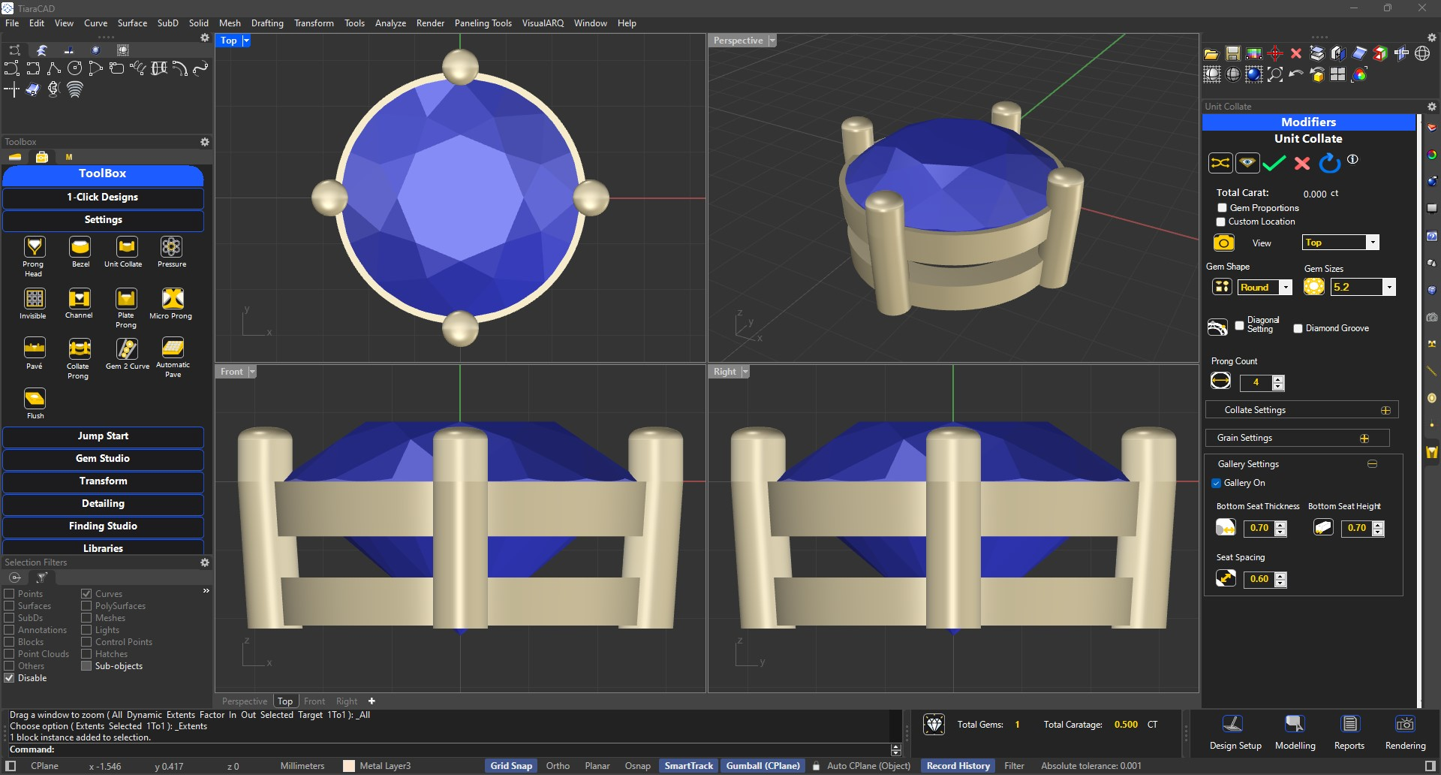Click the Channel setting icon
Image resolution: width=1441 pixels, height=775 pixels.
pos(79,299)
